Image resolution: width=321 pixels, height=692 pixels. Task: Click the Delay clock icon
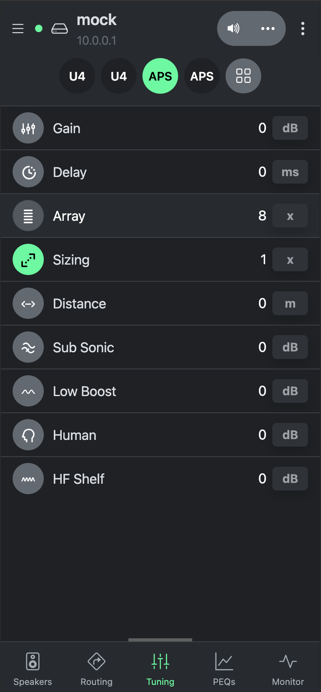(x=28, y=172)
